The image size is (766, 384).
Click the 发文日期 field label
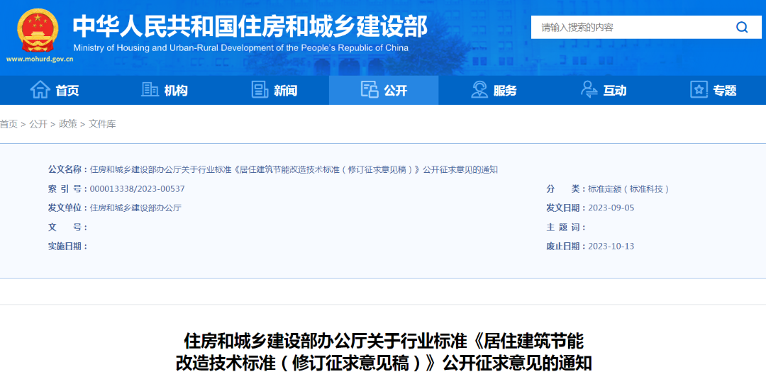coord(566,208)
